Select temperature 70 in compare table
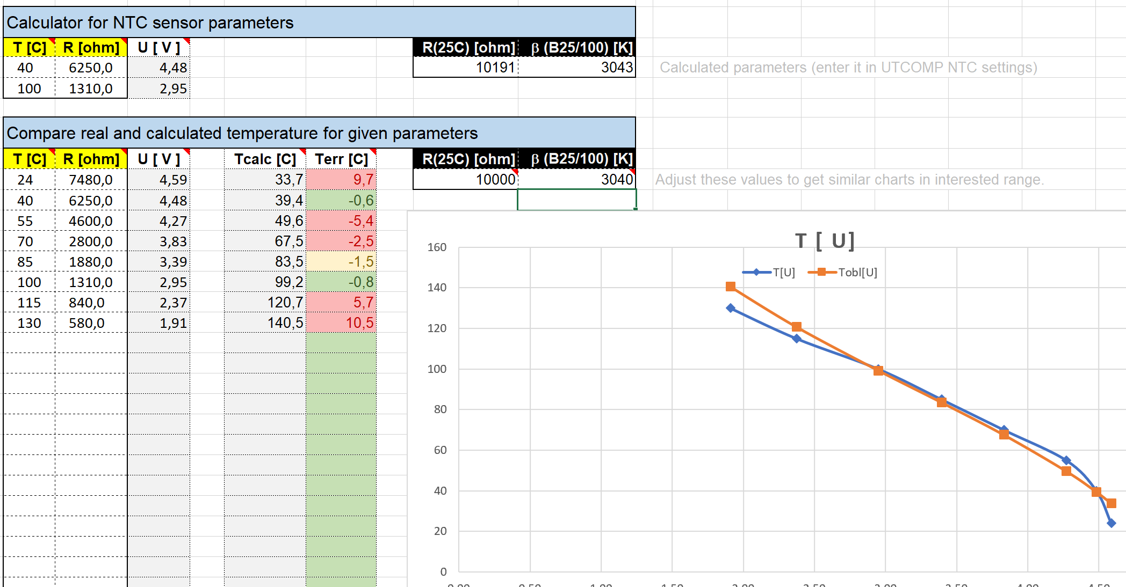This screenshot has height=587, width=1126. tap(30, 241)
